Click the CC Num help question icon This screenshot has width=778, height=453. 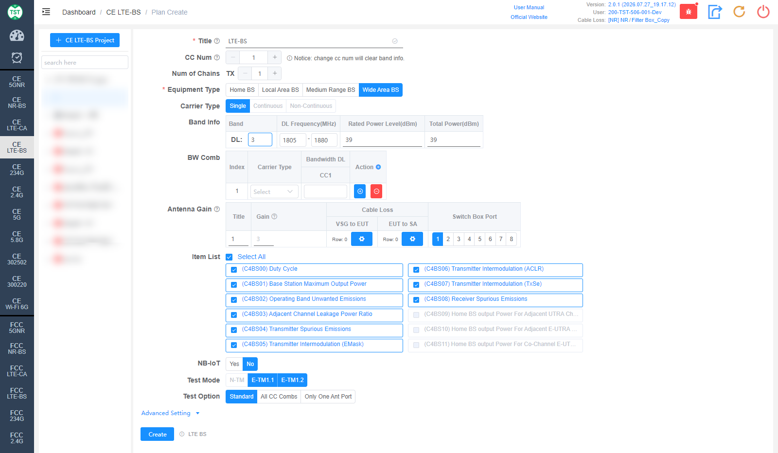[217, 57]
